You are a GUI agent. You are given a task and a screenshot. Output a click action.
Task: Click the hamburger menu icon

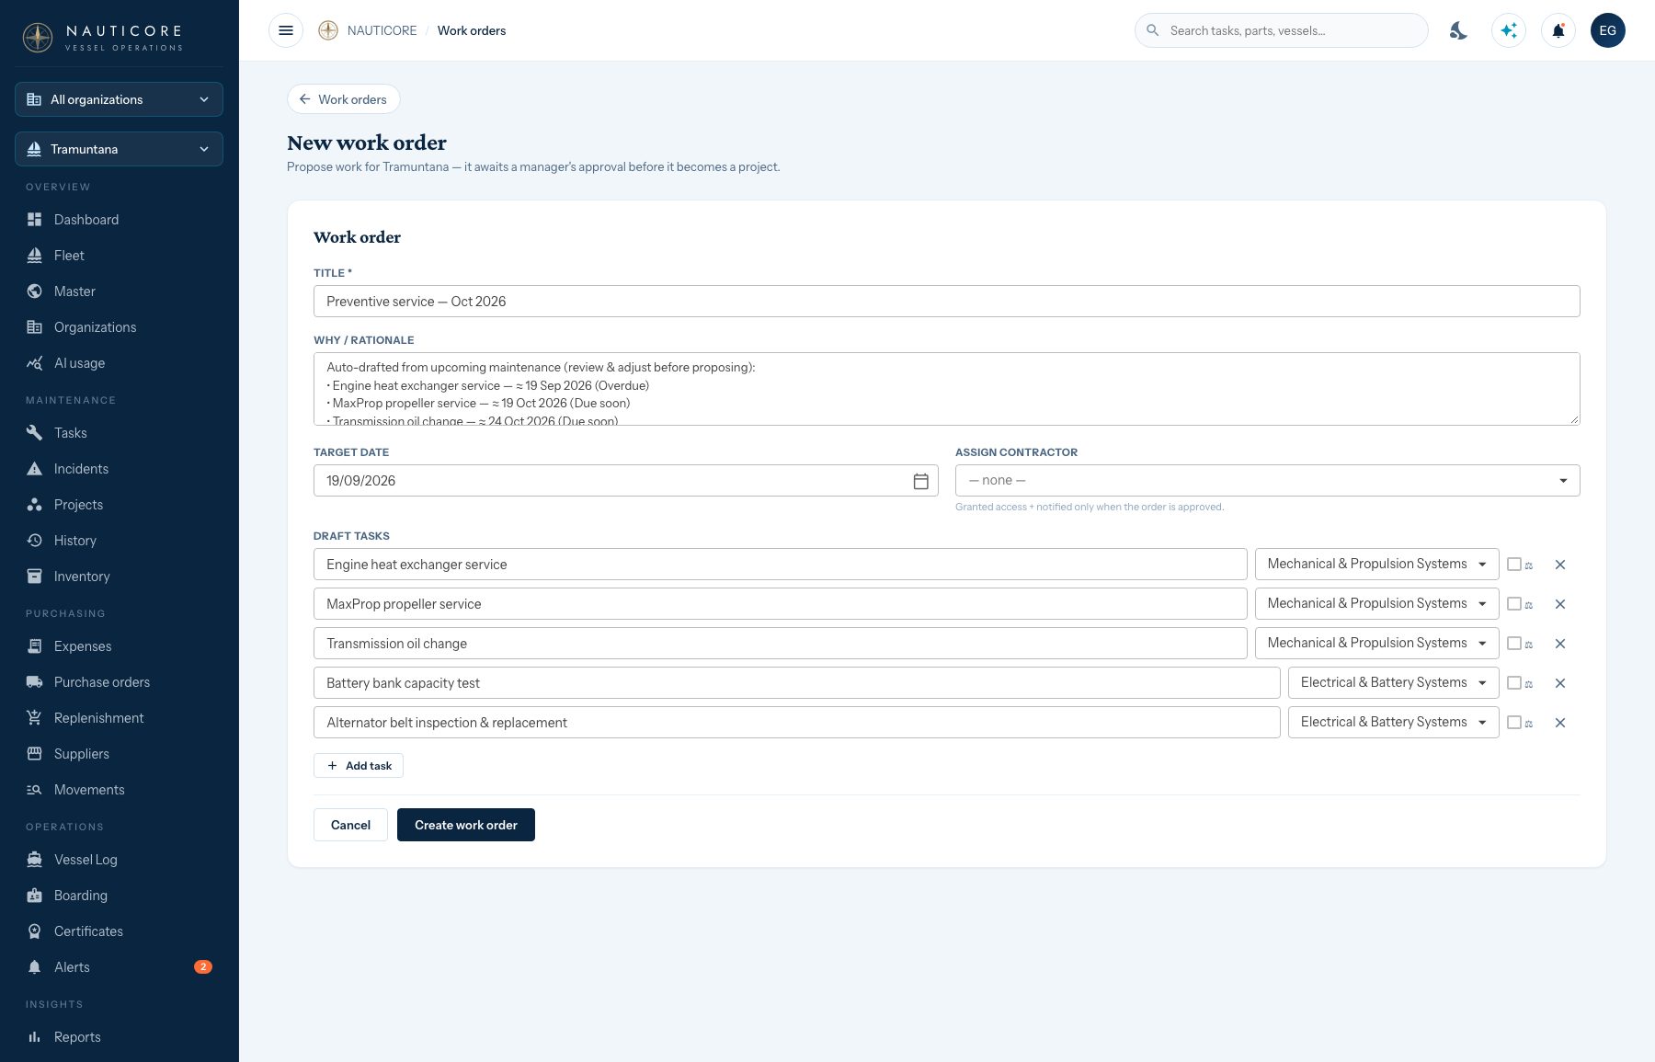(x=286, y=30)
